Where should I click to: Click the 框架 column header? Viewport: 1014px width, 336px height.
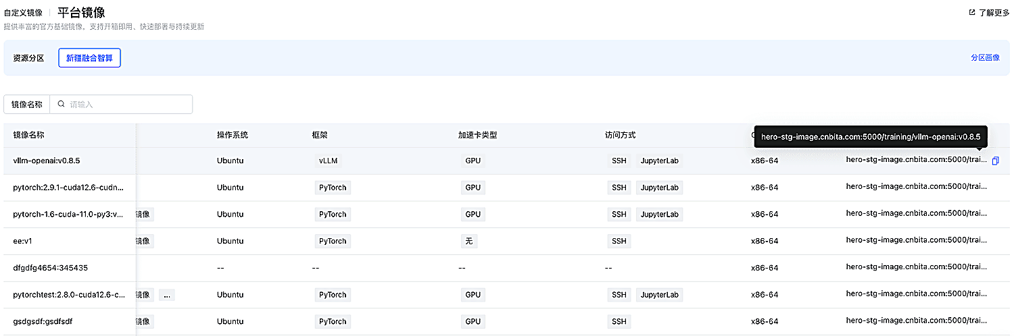pyautogui.click(x=320, y=135)
